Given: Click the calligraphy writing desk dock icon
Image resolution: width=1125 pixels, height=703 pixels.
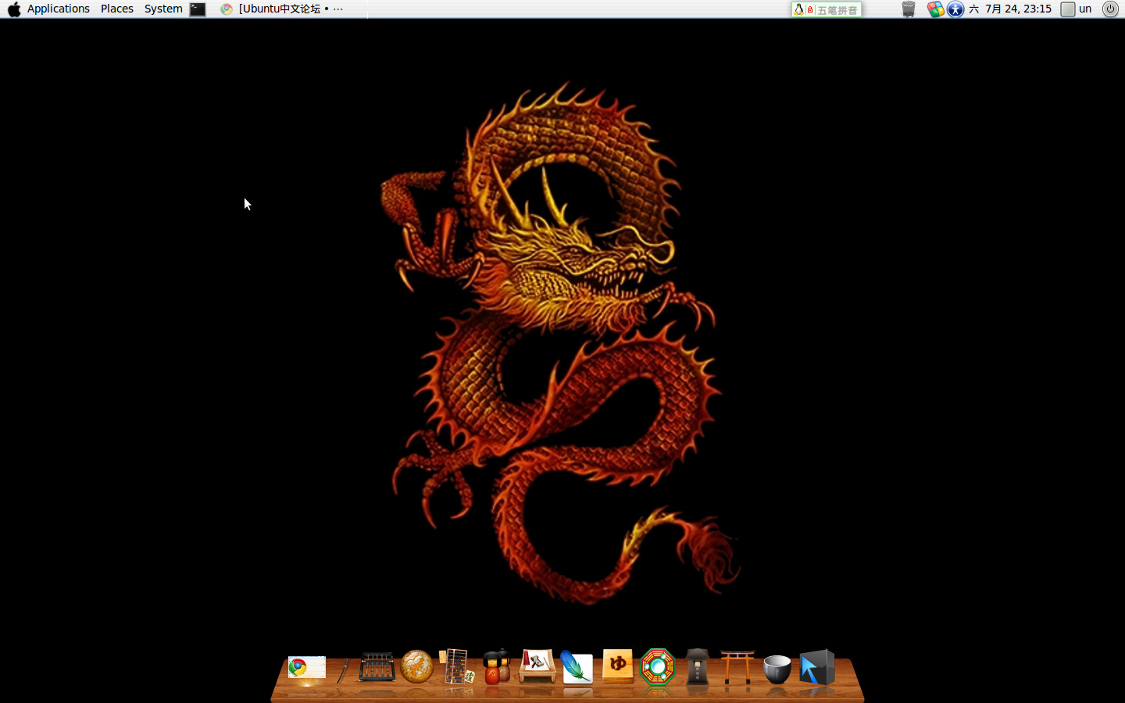Looking at the screenshot, I should click(537, 666).
